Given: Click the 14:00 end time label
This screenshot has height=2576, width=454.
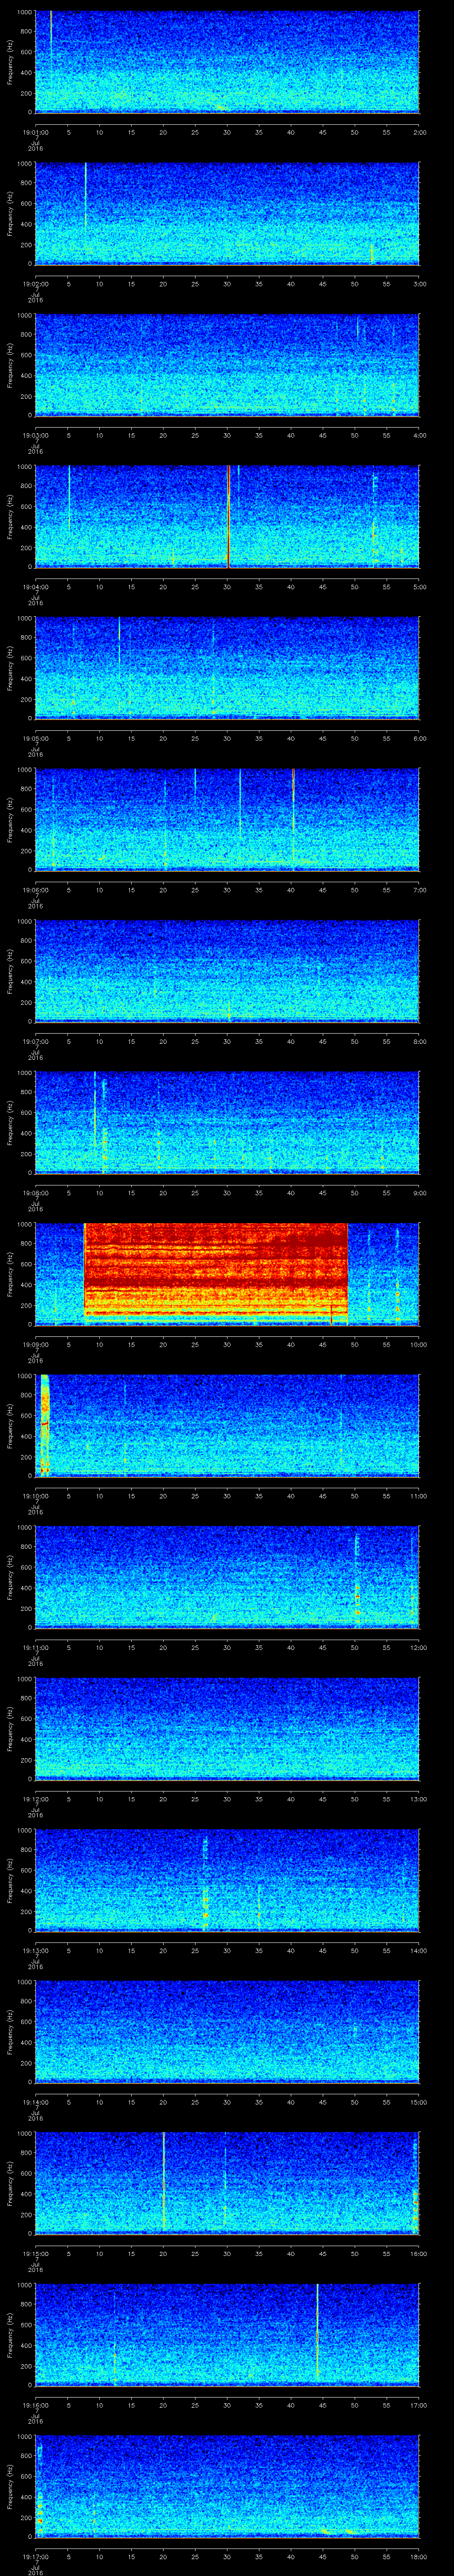Looking at the screenshot, I should pyautogui.click(x=418, y=1950).
